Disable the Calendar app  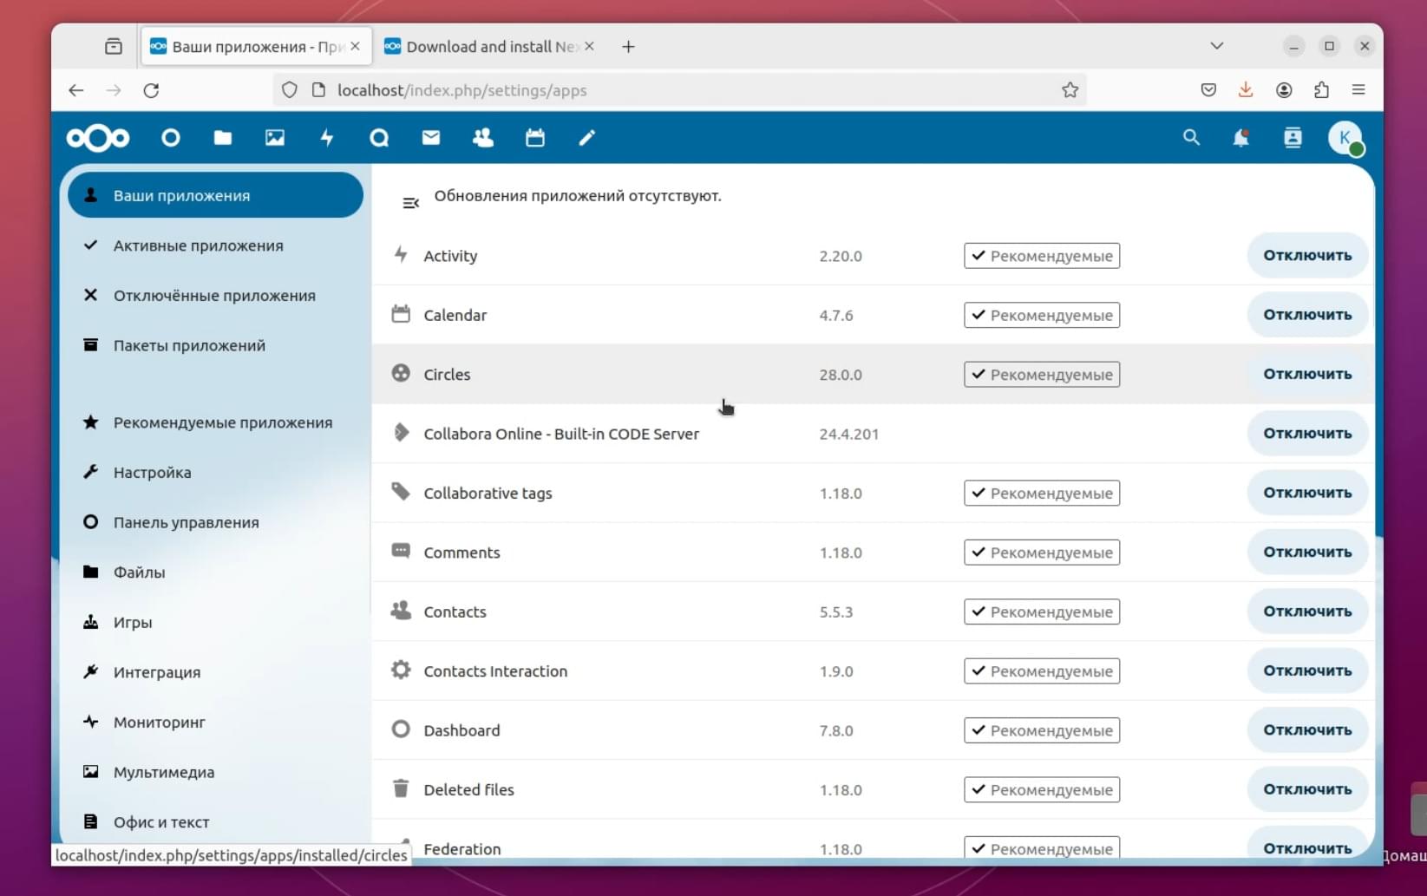(x=1307, y=315)
